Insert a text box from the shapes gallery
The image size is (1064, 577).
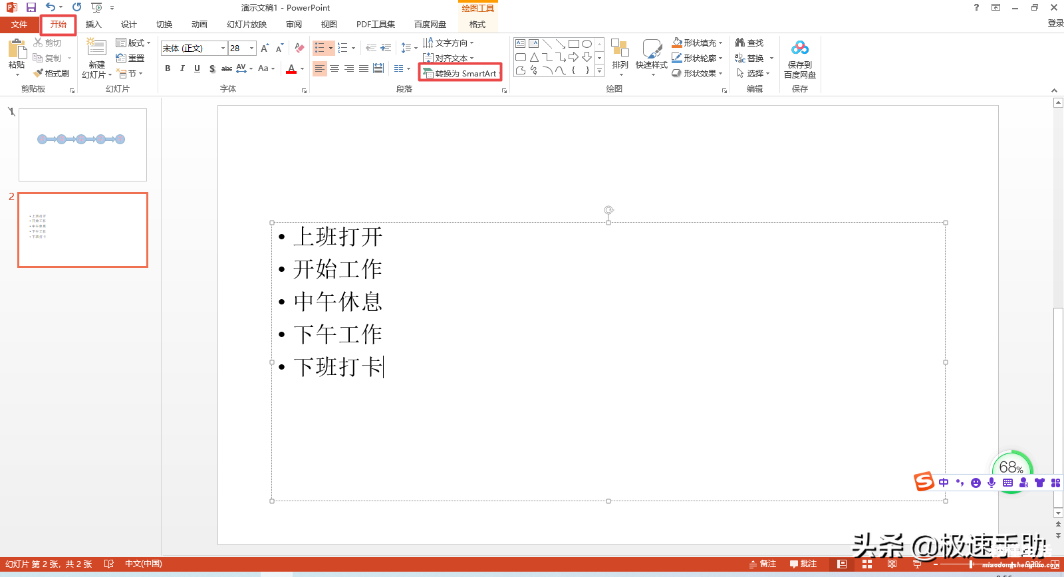(x=520, y=44)
